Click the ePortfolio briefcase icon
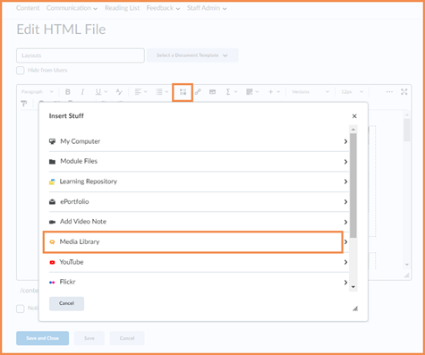425x355 pixels. click(x=52, y=202)
